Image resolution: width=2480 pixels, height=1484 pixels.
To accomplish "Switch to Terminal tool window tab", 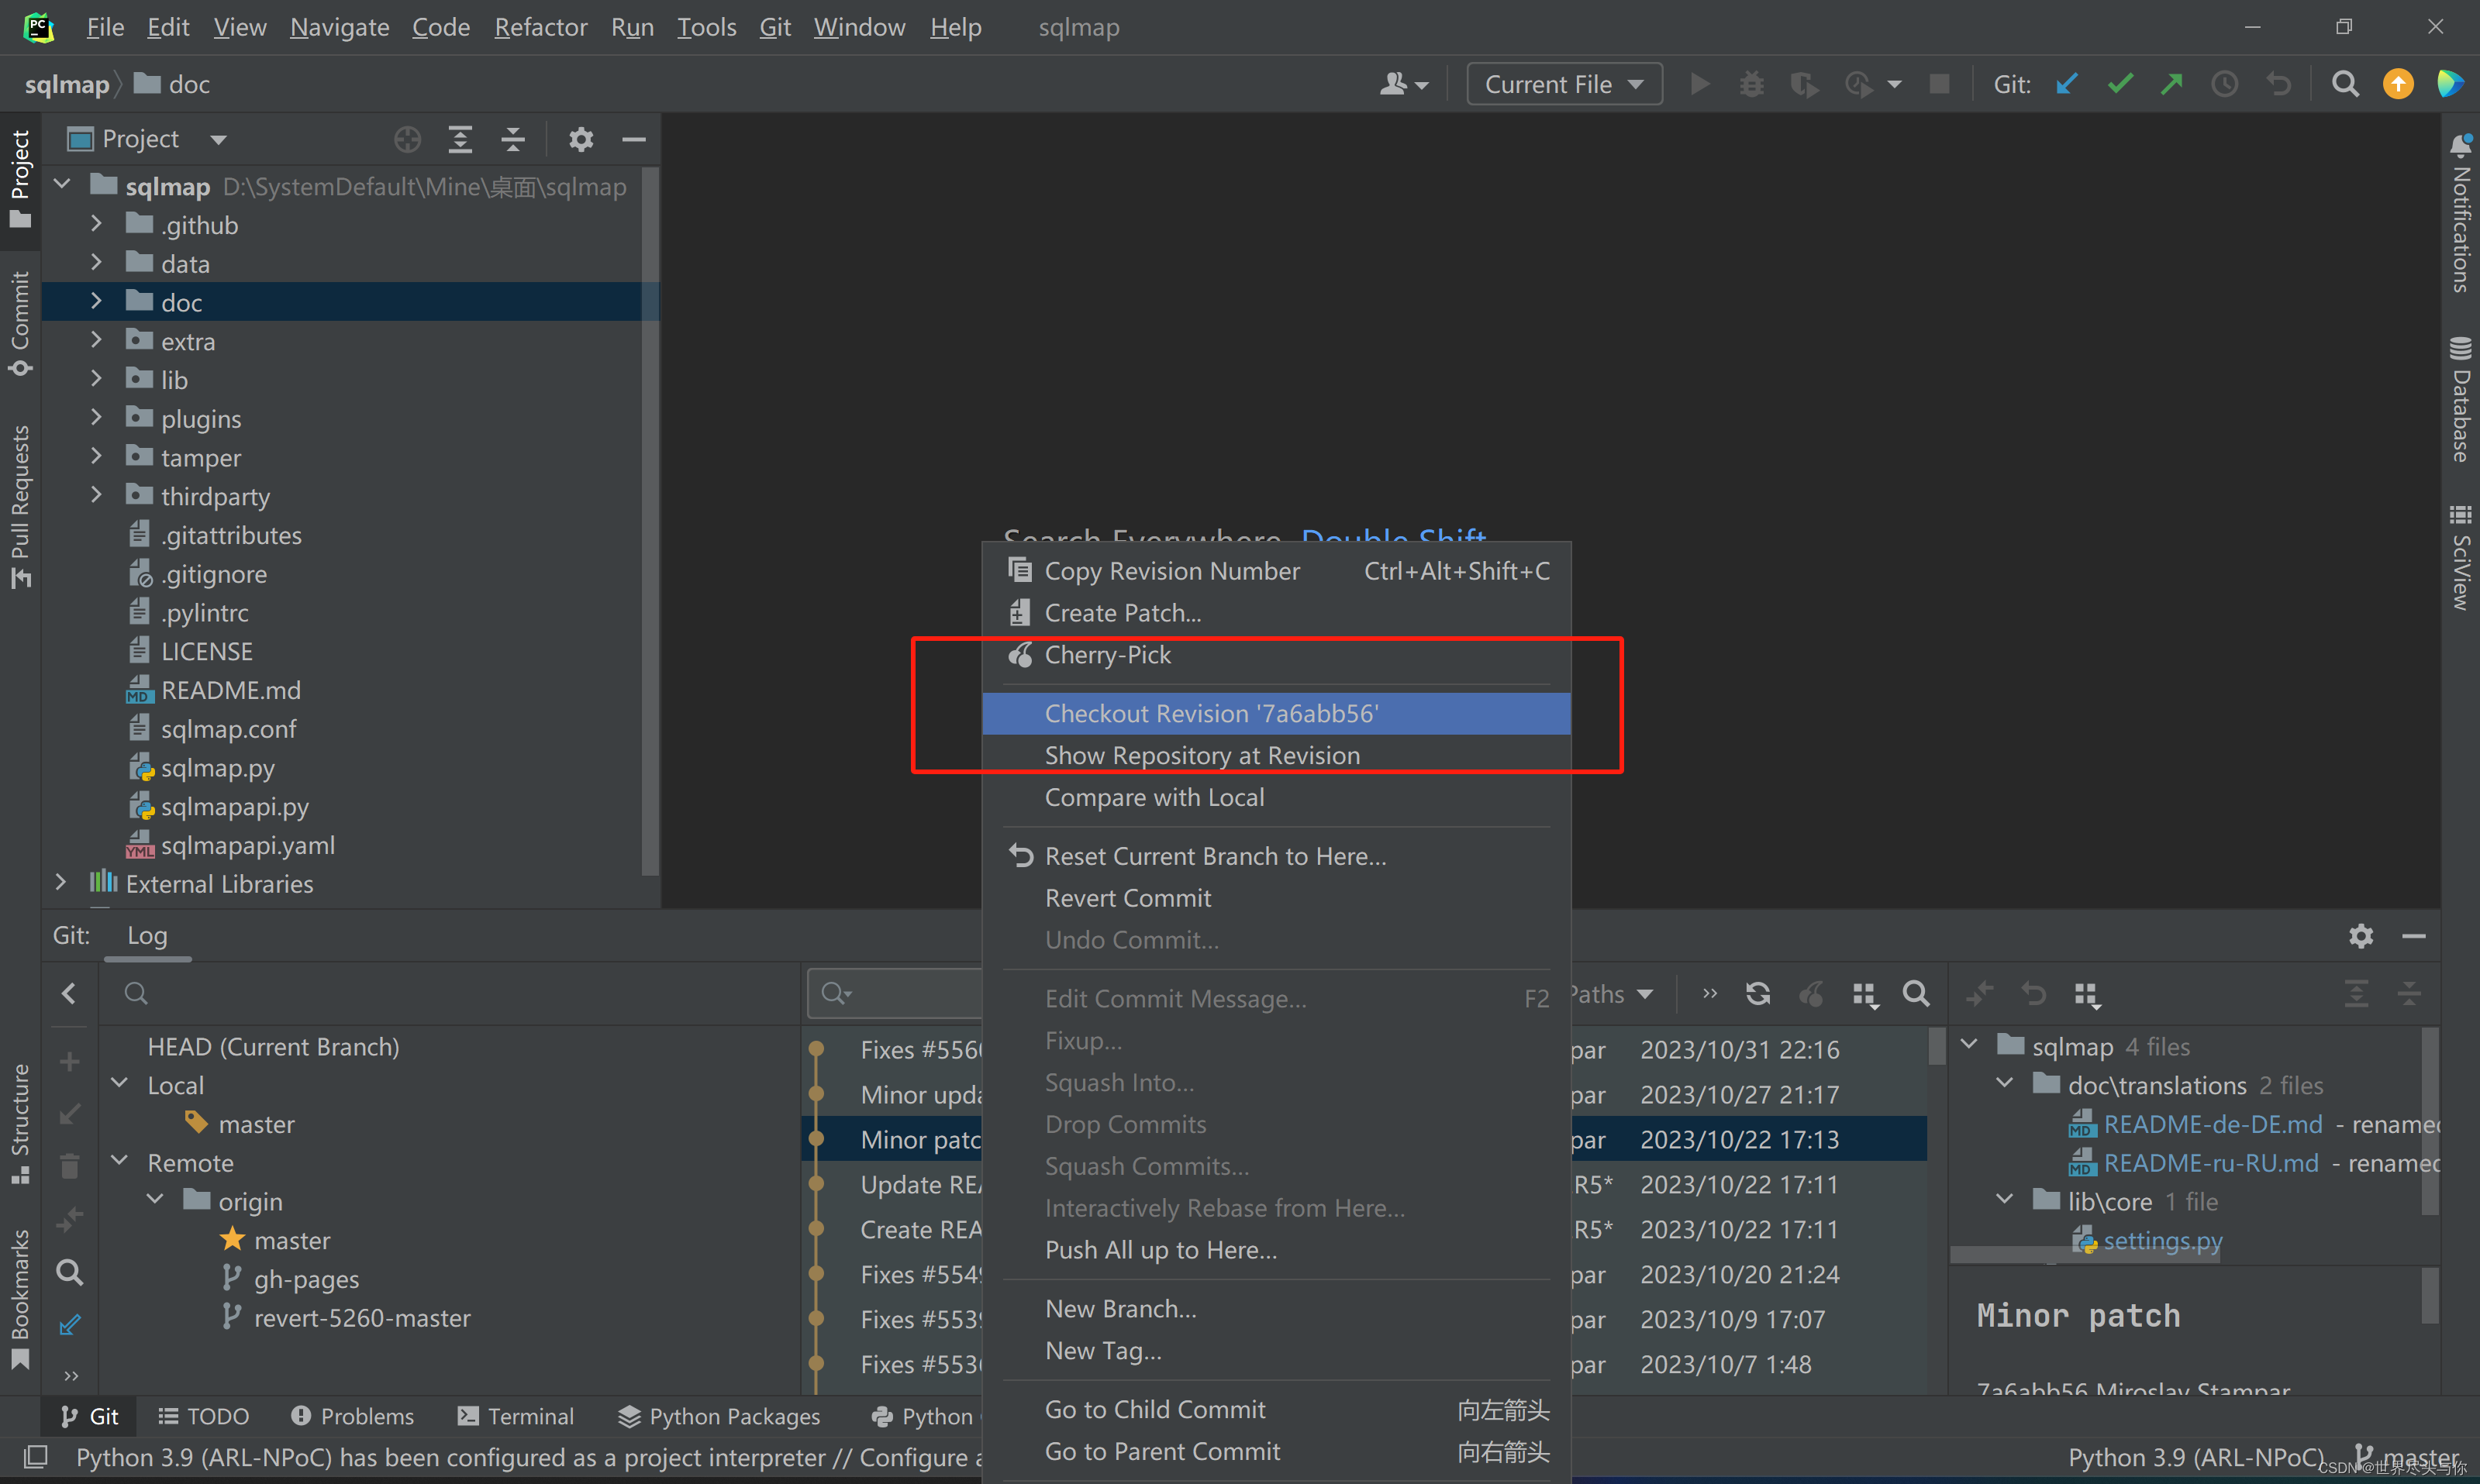I will (x=516, y=1416).
